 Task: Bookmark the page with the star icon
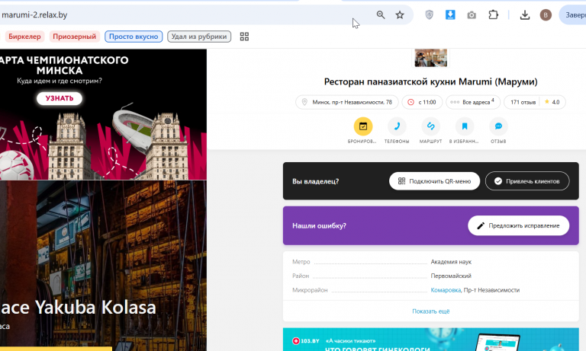pos(400,15)
